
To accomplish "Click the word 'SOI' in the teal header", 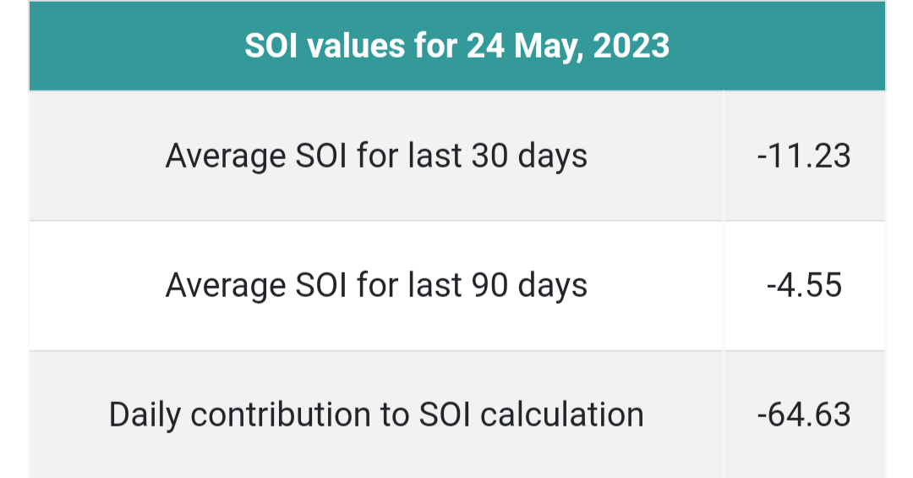I will tap(266, 46).
